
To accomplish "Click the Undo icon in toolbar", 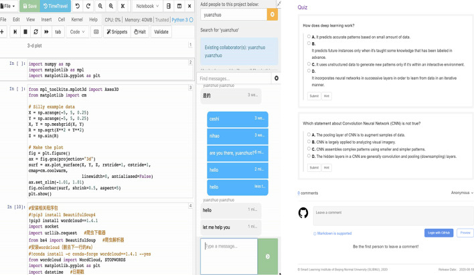I will point(78,6).
